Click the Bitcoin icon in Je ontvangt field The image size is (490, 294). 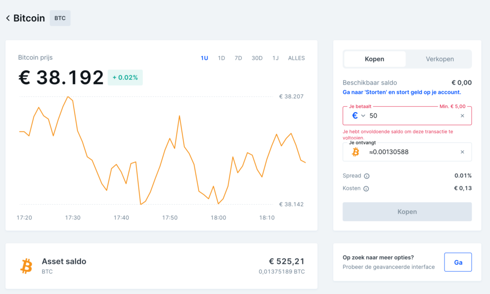(x=355, y=152)
